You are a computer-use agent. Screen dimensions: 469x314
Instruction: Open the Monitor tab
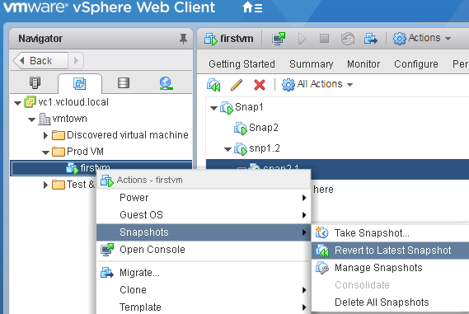[363, 64]
